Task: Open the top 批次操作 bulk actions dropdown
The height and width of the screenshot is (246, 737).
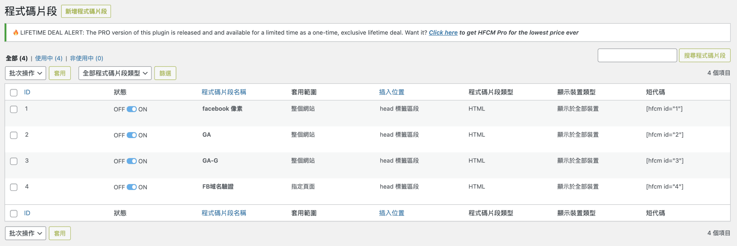Action: pos(25,73)
